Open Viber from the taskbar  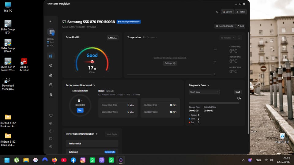(102, 160)
